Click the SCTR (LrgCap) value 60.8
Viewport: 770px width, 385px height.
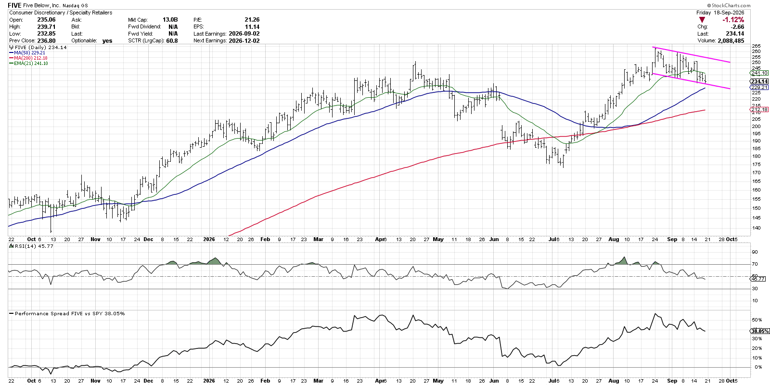click(172, 41)
